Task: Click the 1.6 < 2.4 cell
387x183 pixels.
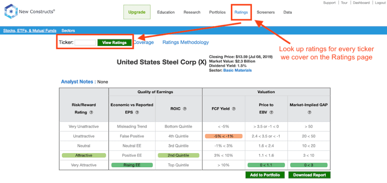Action: (x=266, y=146)
